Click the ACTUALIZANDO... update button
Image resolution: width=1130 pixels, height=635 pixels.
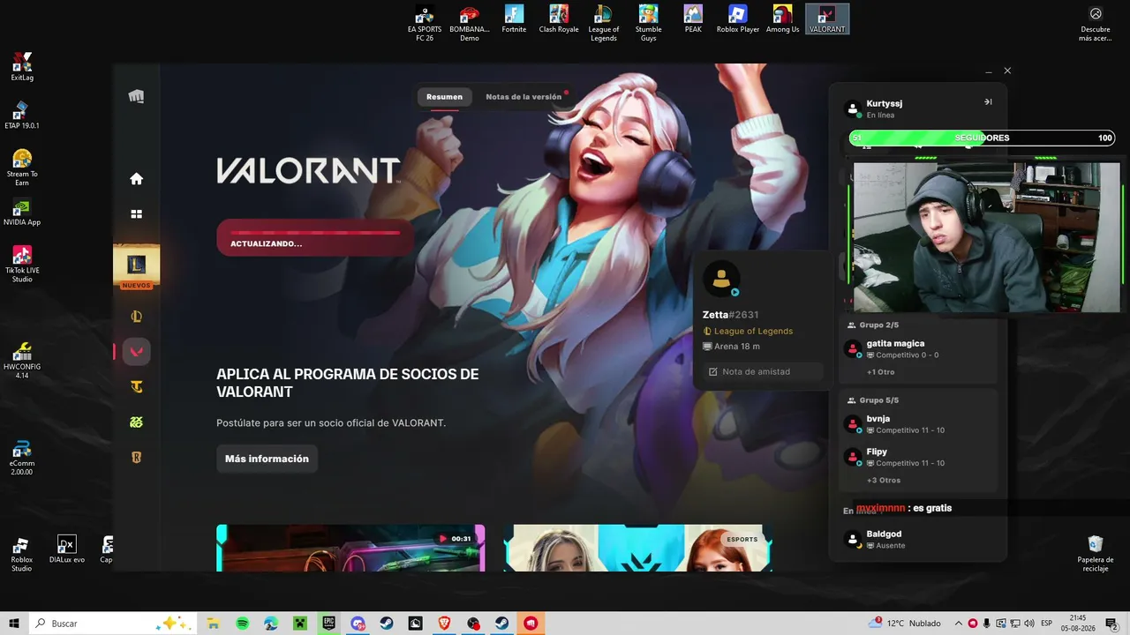pos(315,238)
